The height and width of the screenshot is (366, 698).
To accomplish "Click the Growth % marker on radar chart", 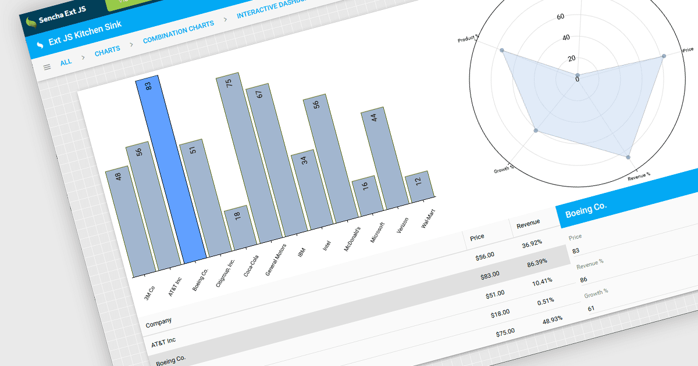I will coord(536,130).
